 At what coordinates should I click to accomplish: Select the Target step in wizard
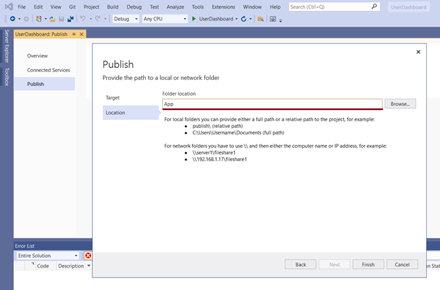pos(113,98)
